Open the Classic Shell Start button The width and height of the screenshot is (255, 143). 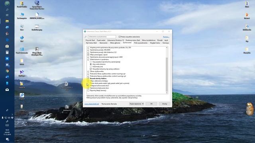tap(7, 3)
